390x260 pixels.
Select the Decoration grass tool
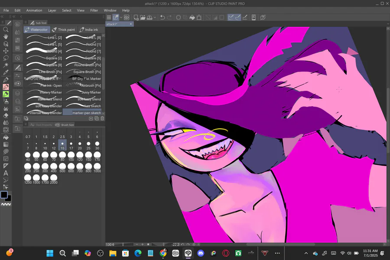(x=6, y=108)
